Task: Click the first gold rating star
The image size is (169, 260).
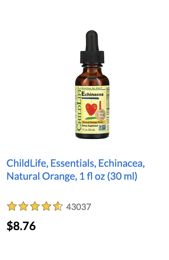Action: [12, 206]
